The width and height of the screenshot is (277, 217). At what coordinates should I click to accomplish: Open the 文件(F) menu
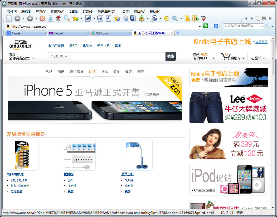point(12,12)
